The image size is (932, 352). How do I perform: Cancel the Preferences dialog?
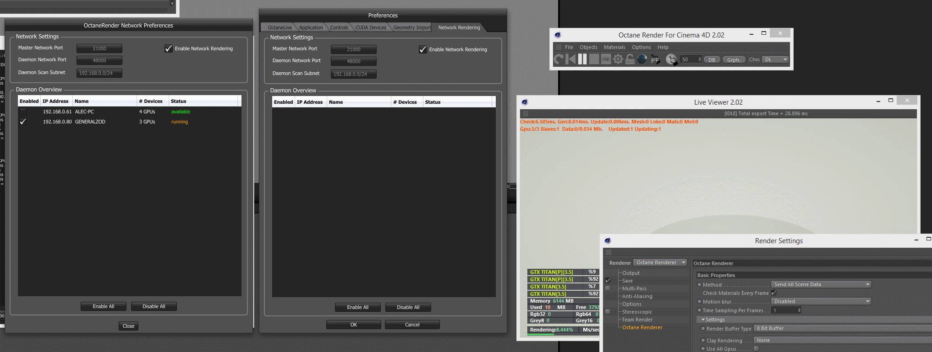click(x=412, y=325)
